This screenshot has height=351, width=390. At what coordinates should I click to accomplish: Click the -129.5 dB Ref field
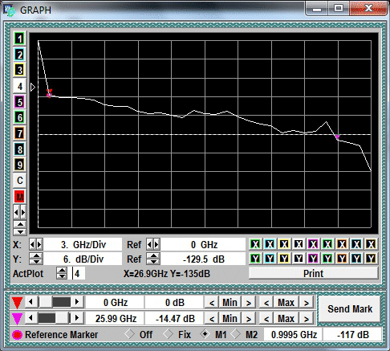pyautogui.click(x=204, y=259)
